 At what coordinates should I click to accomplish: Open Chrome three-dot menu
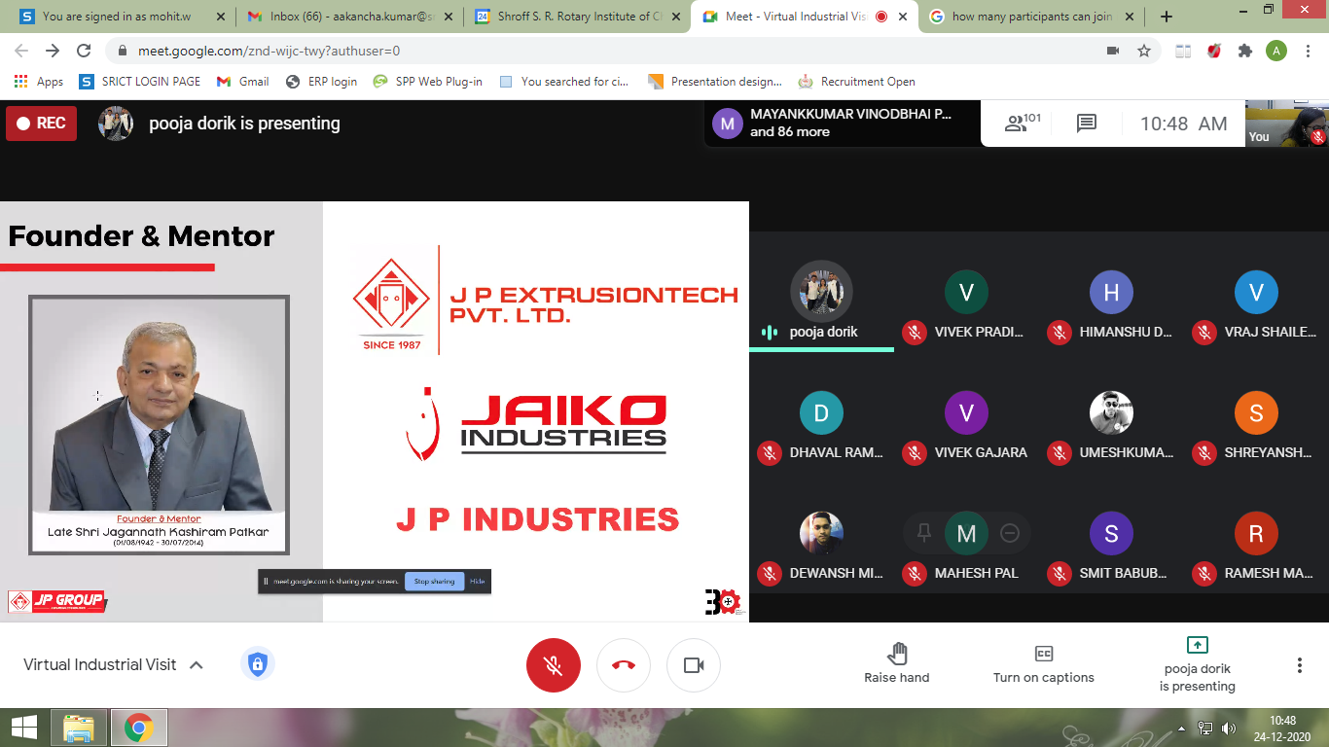(1308, 51)
